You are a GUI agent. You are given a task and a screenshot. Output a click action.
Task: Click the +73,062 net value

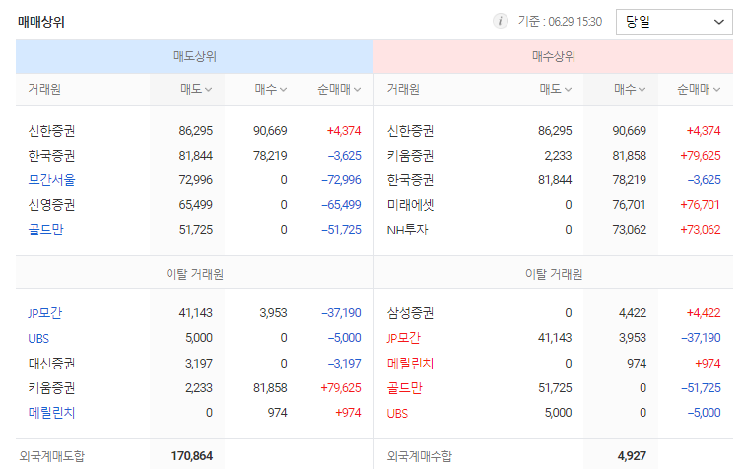pos(701,230)
